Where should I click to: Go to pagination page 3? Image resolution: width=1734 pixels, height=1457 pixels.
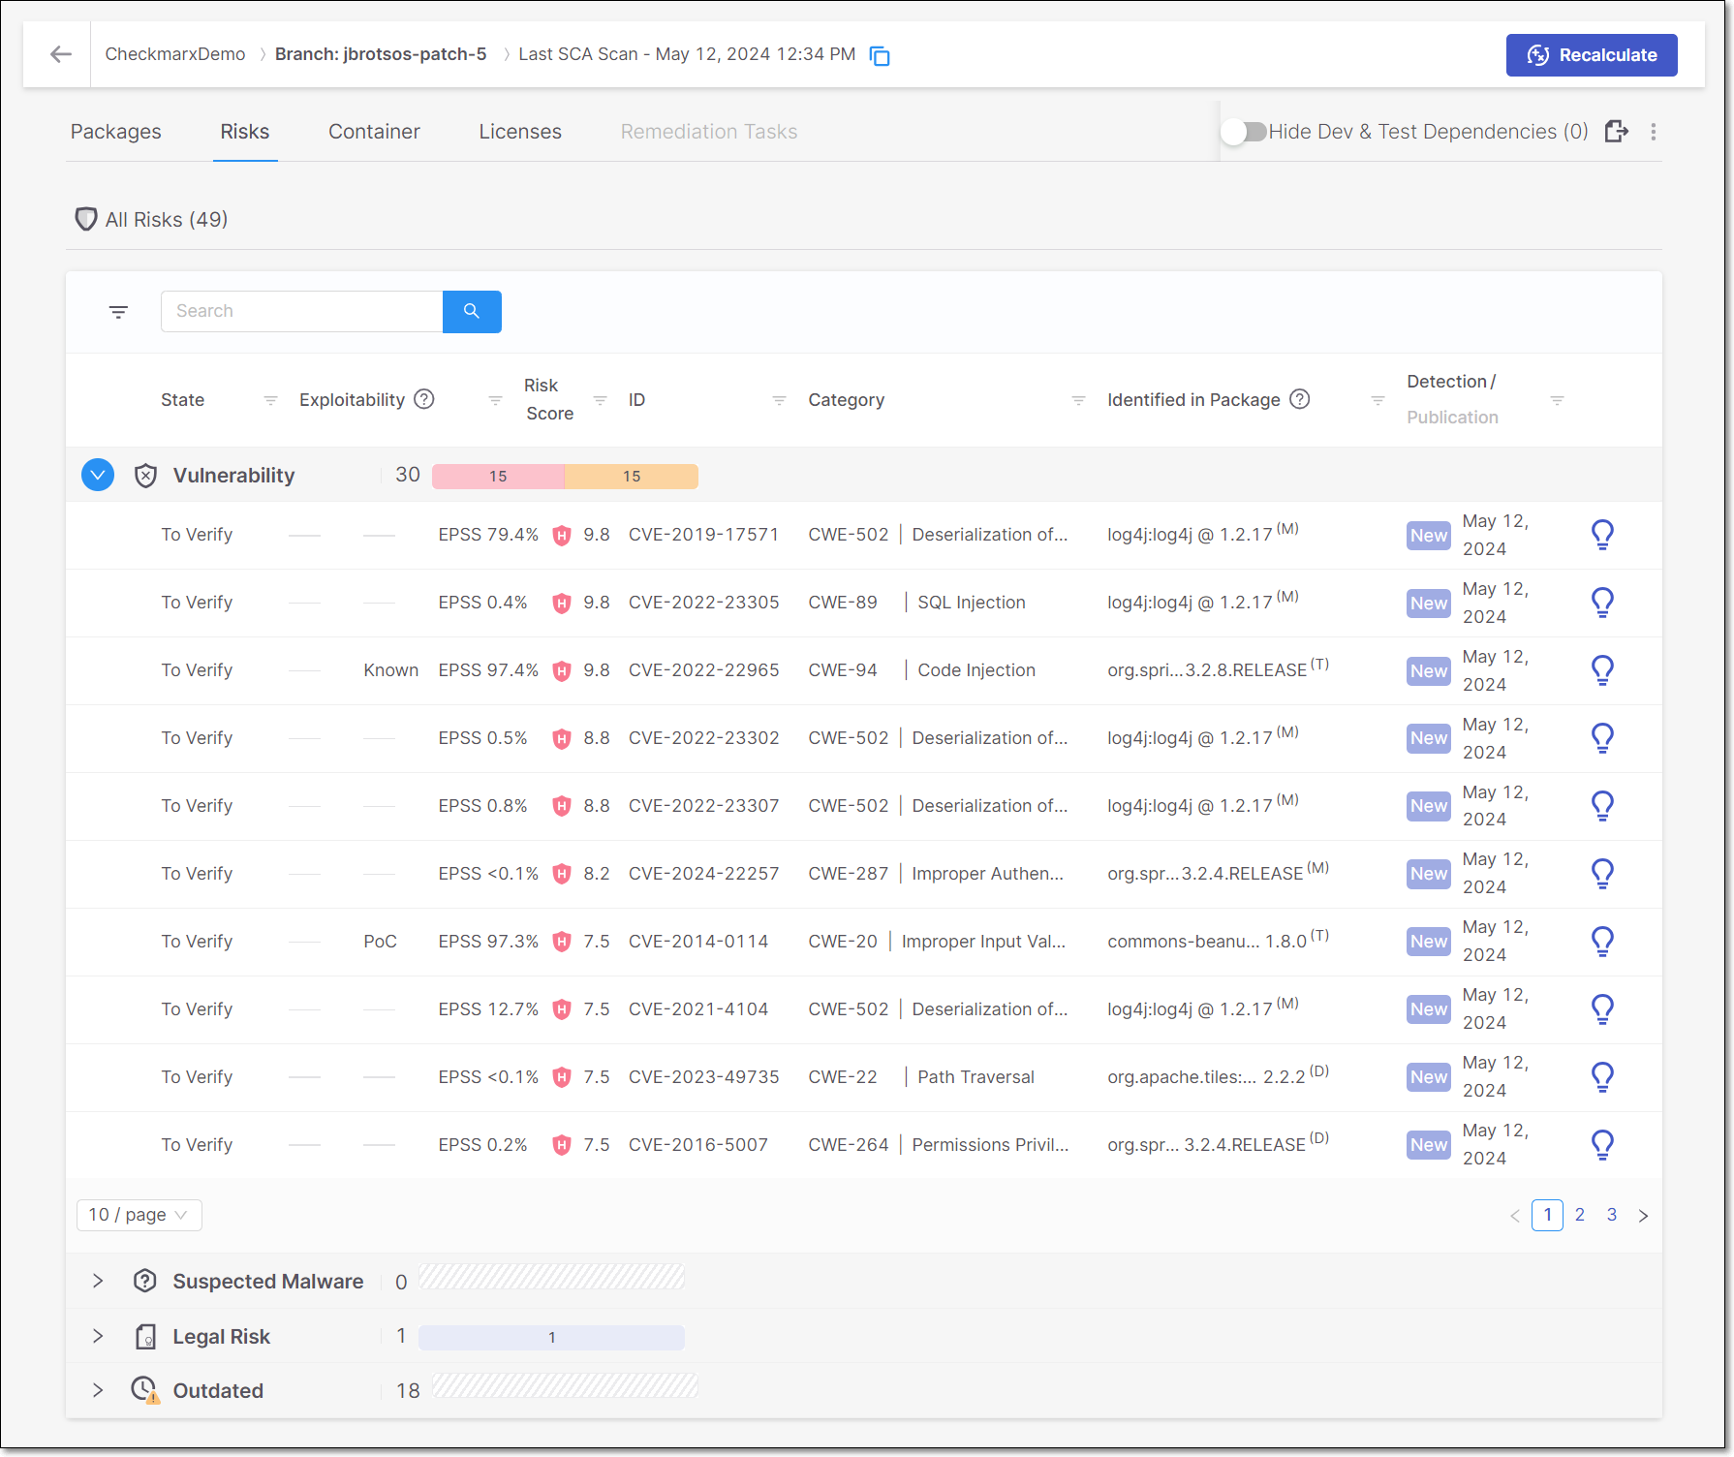(1612, 1215)
